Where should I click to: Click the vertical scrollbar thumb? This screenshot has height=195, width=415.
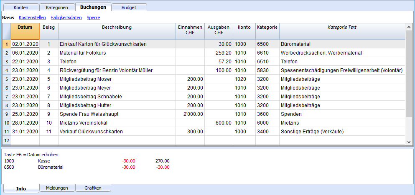[409, 74]
